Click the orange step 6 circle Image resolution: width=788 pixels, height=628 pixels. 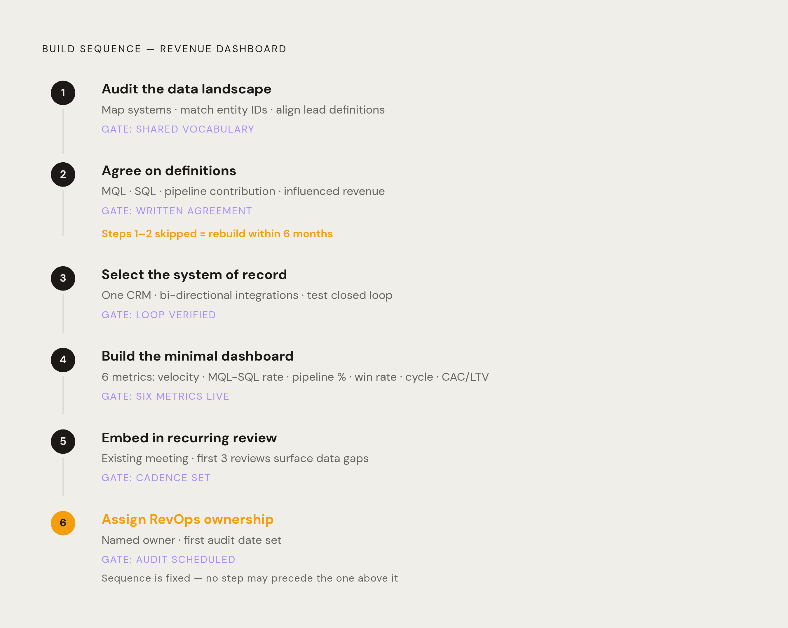click(63, 523)
